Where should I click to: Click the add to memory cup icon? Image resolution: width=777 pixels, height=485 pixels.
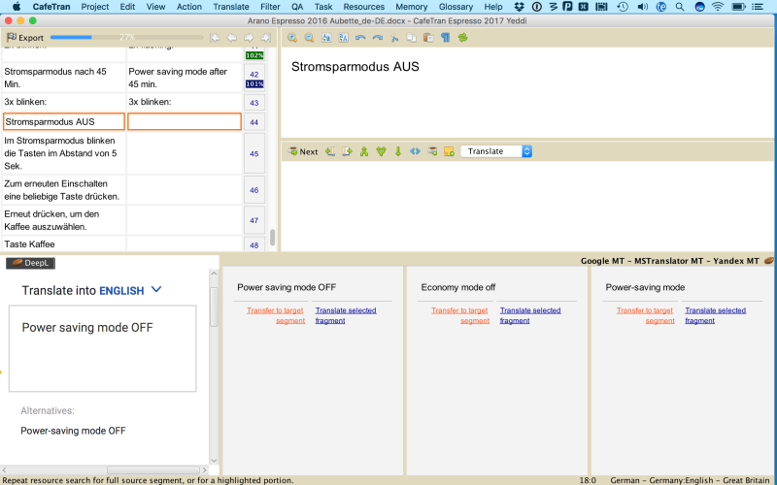[432, 151]
